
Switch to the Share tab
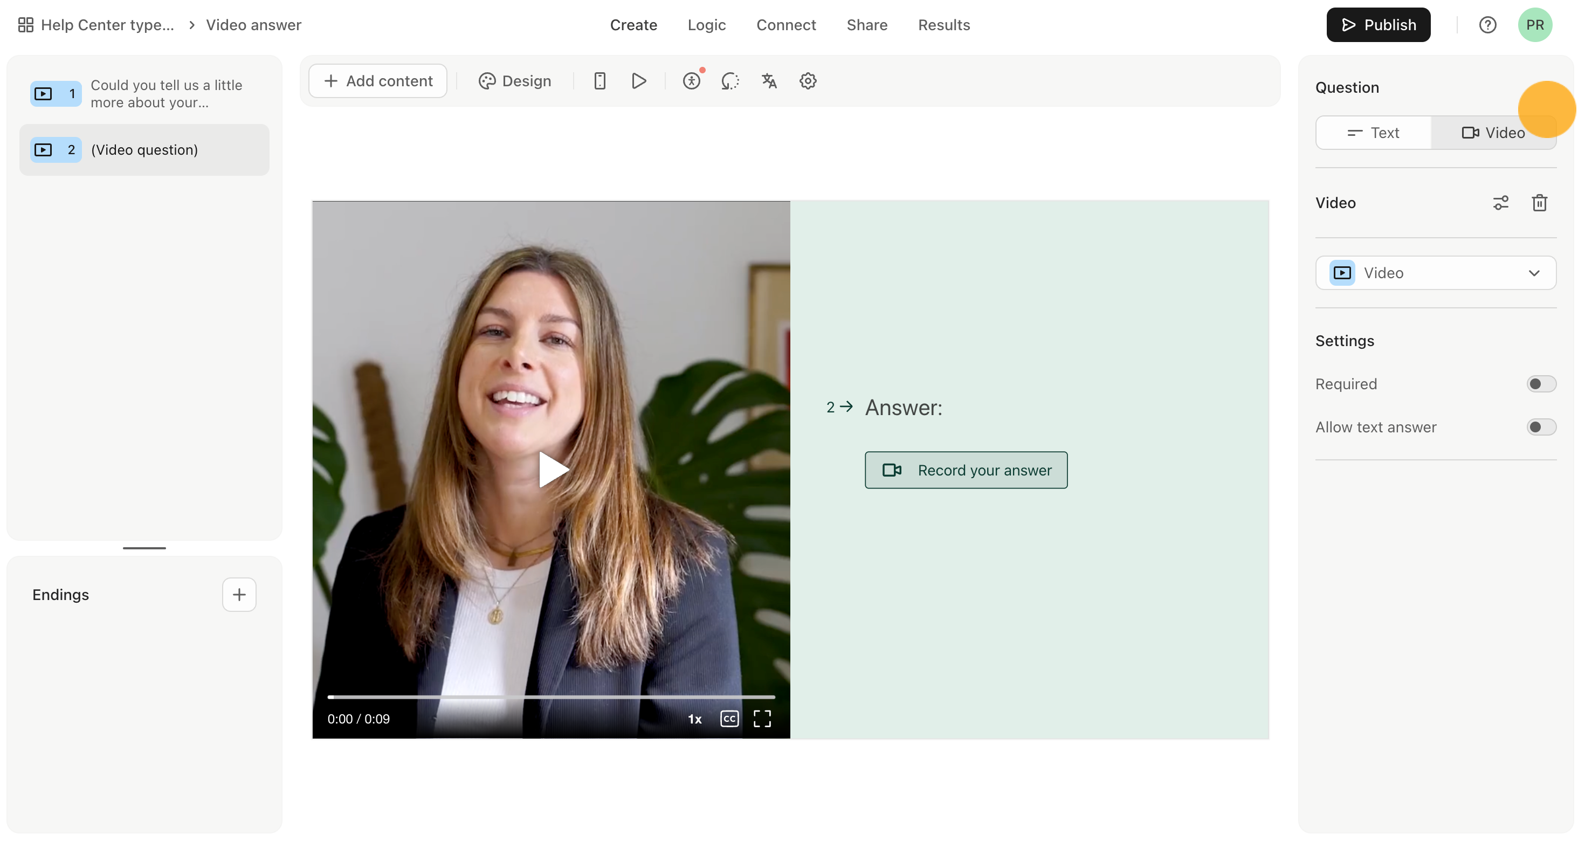(867, 25)
